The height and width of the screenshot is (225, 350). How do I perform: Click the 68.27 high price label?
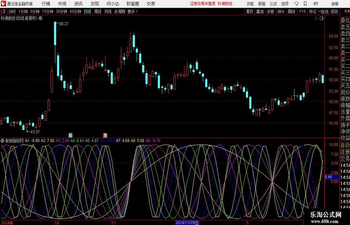(64, 24)
